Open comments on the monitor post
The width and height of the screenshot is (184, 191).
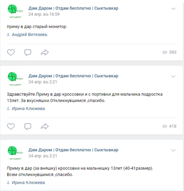click(x=28, y=52)
